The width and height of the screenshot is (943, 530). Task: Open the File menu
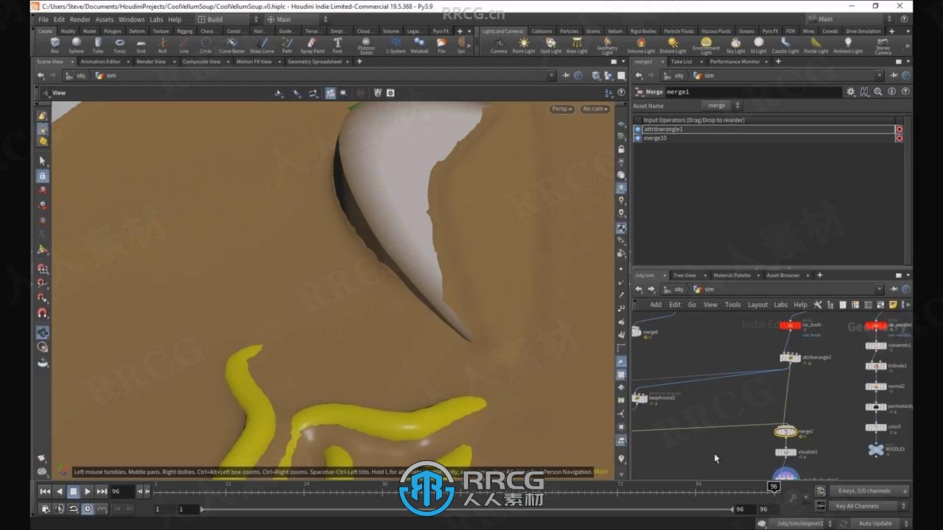(43, 19)
